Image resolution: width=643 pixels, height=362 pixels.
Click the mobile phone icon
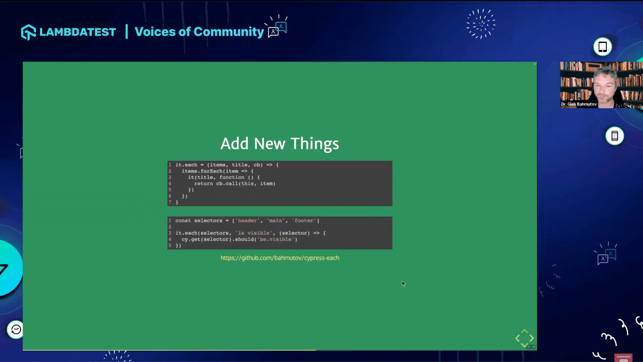(x=614, y=136)
